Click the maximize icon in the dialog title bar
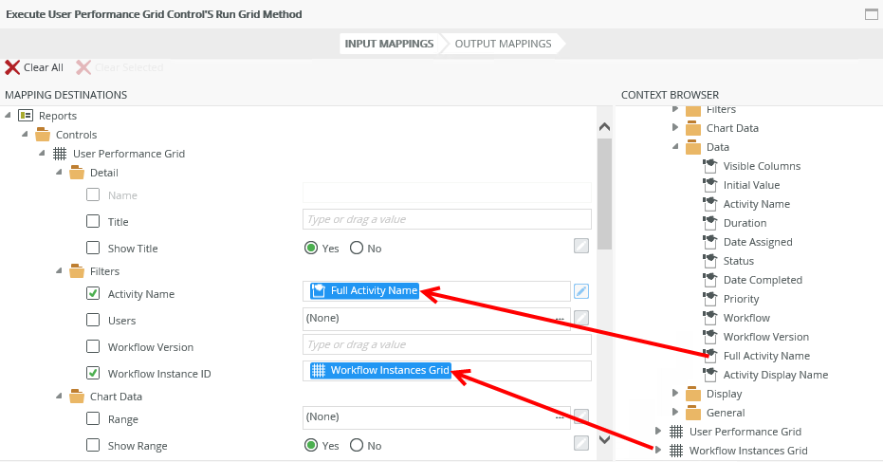The width and height of the screenshot is (883, 462). tap(872, 14)
